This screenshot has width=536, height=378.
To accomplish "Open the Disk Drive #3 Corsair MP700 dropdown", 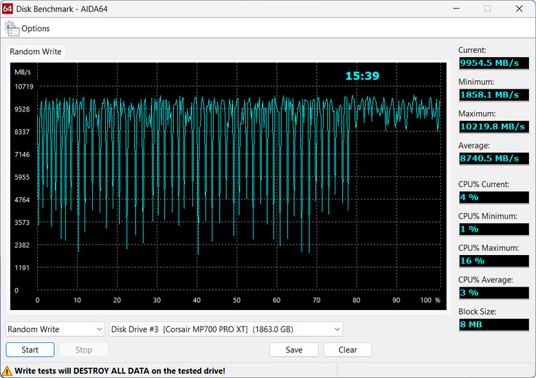I will click(x=225, y=329).
